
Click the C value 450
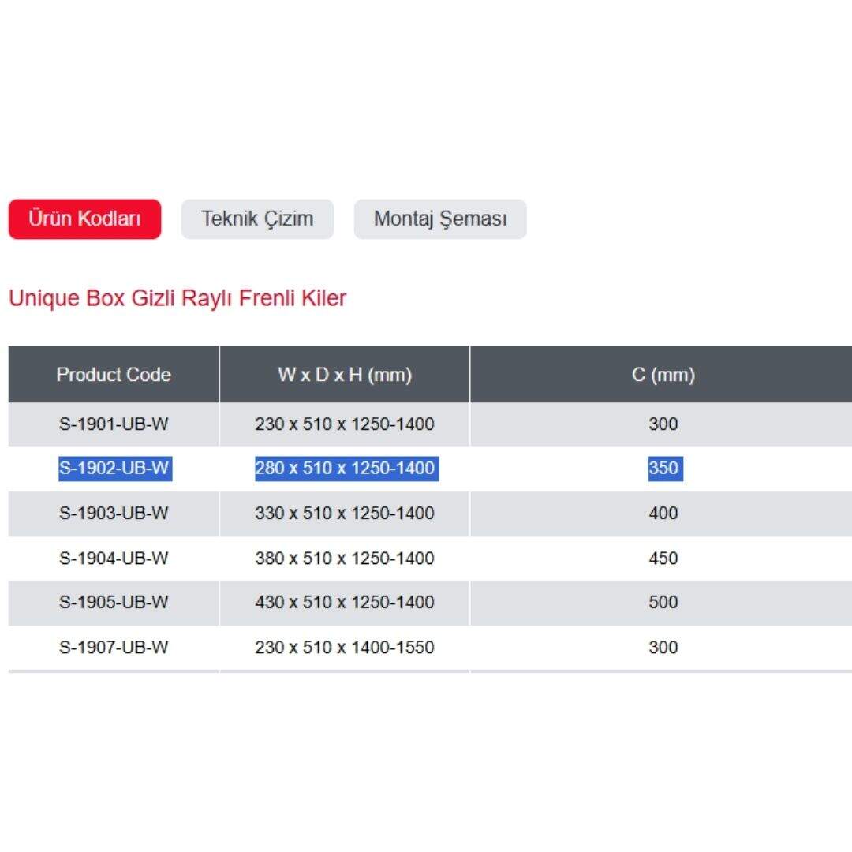(663, 559)
